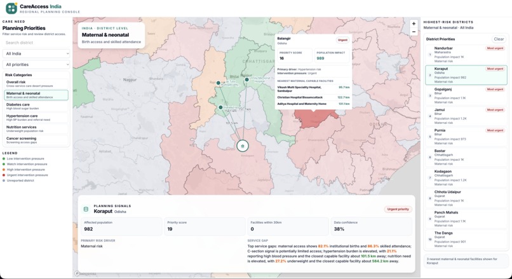Select the Hypertension care category
The height and width of the screenshot is (279, 512).
click(36, 118)
